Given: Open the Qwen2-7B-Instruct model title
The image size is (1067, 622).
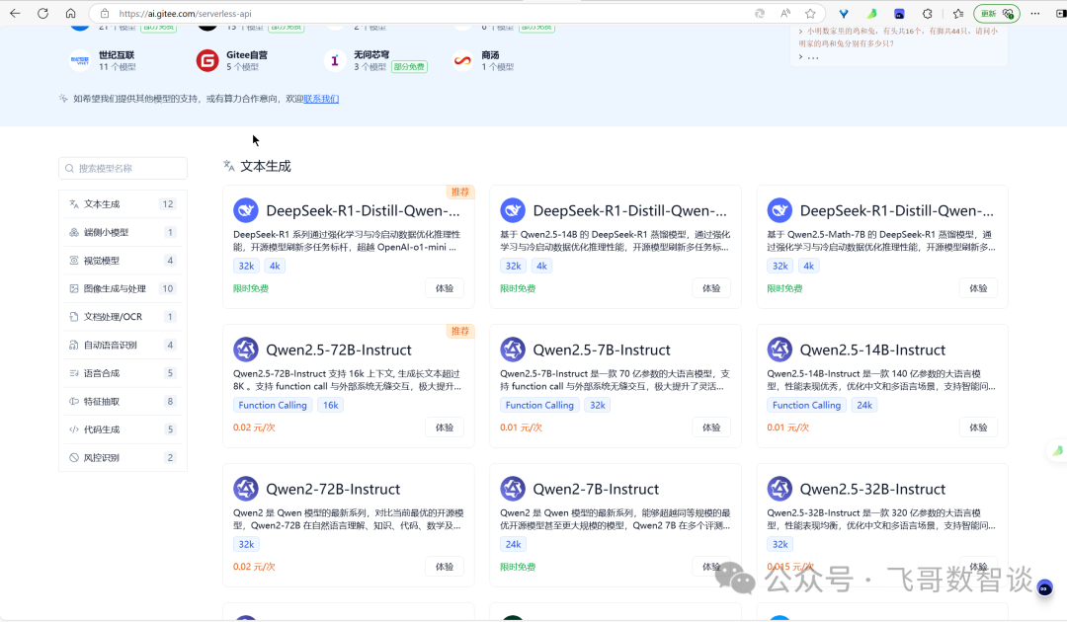Looking at the screenshot, I should coord(596,490).
